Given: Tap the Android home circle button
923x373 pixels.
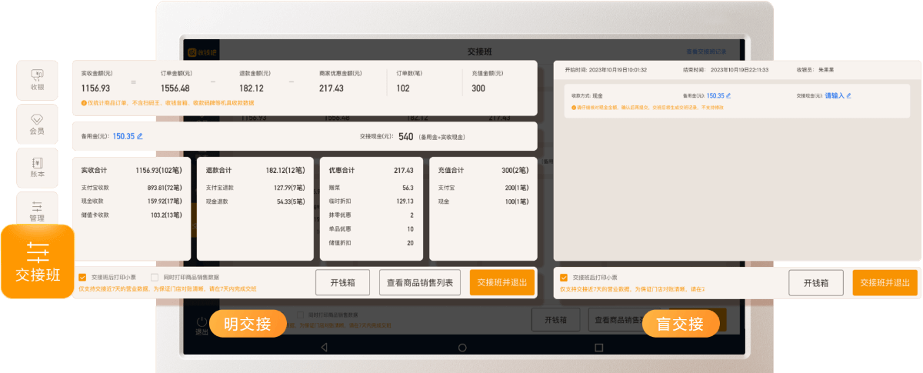Looking at the screenshot, I should click(461, 348).
